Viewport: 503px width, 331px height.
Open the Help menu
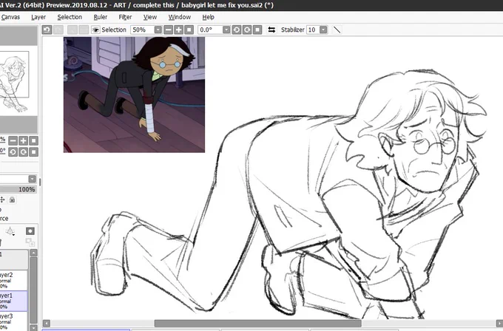[208, 17]
